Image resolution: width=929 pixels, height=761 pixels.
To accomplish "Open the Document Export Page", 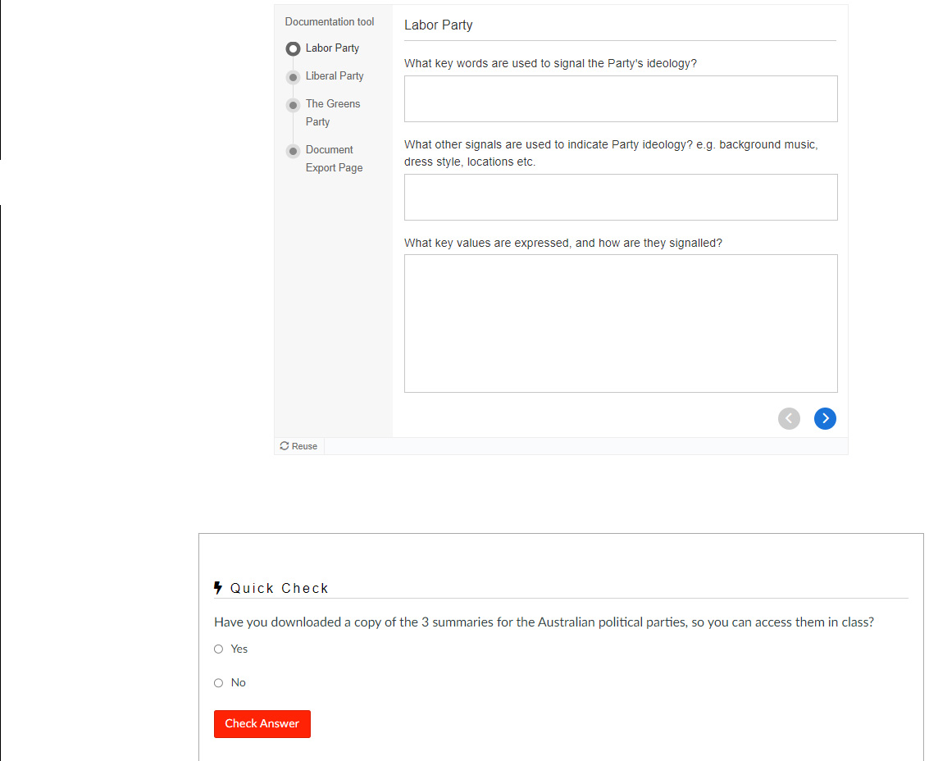I will click(x=335, y=158).
